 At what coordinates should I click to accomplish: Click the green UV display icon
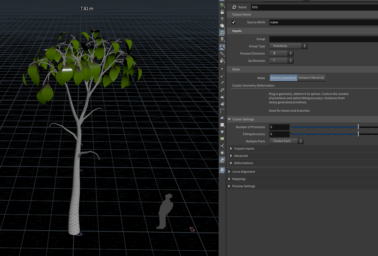pos(222,139)
